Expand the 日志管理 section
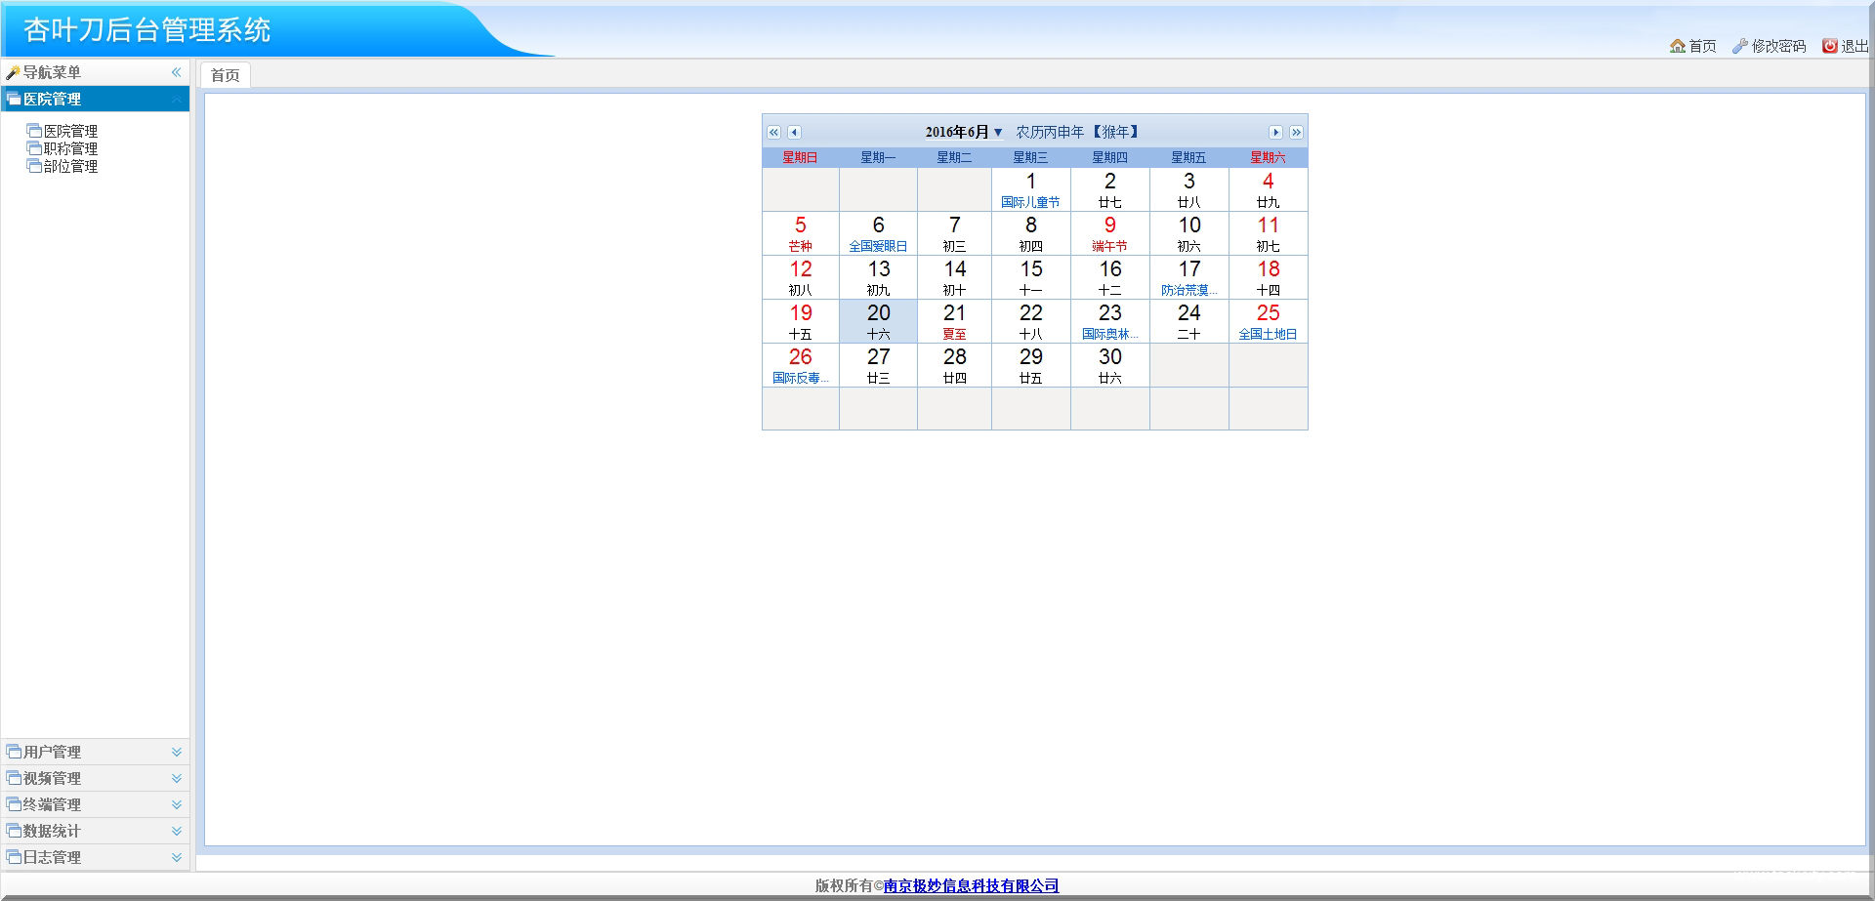Image resolution: width=1875 pixels, height=901 pixels. [x=177, y=857]
